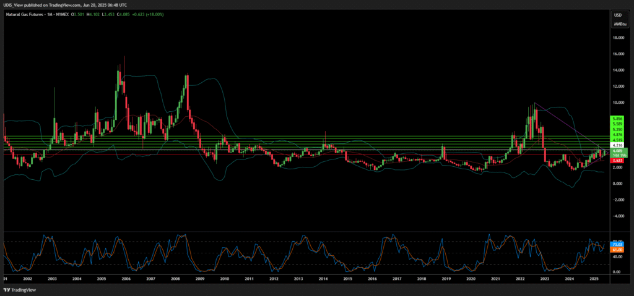Select the purple descending trendline from the 2022 peak
This screenshot has height=296, width=634.
tap(560, 122)
